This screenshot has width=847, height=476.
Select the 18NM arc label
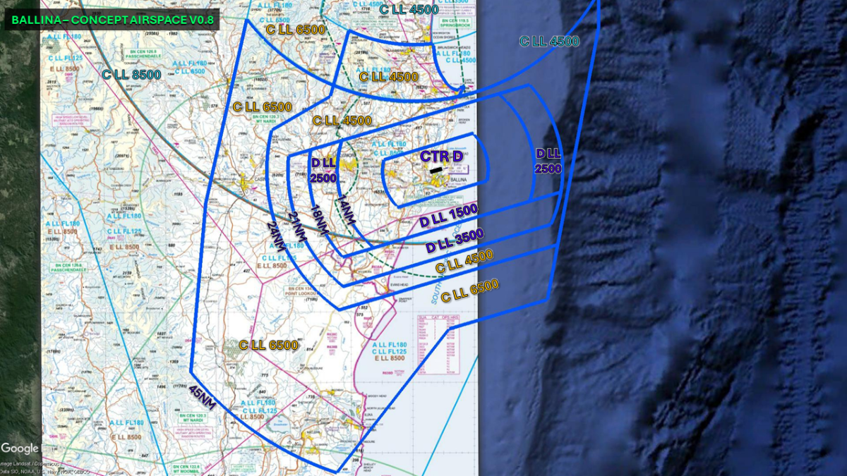tap(320, 221)
